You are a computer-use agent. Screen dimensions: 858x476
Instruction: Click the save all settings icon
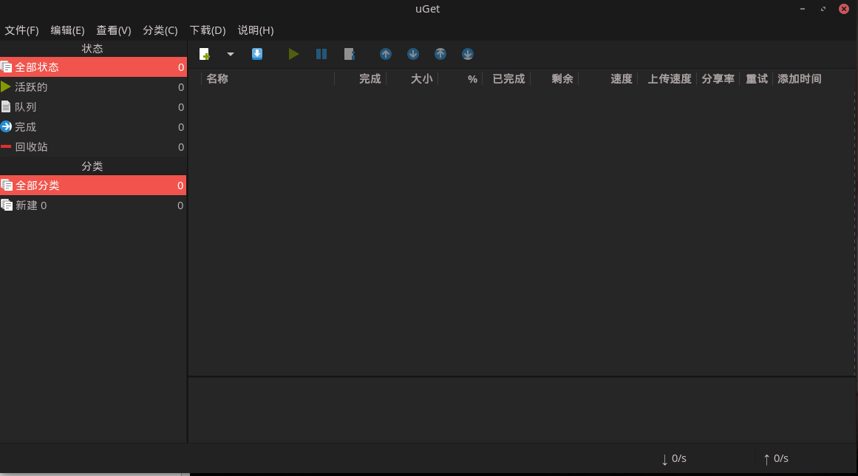(257, 54)
